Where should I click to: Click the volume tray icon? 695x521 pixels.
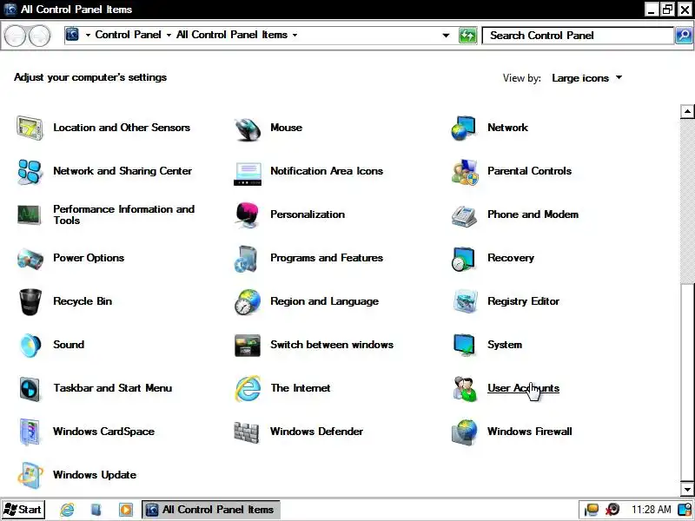coord(613,510)
